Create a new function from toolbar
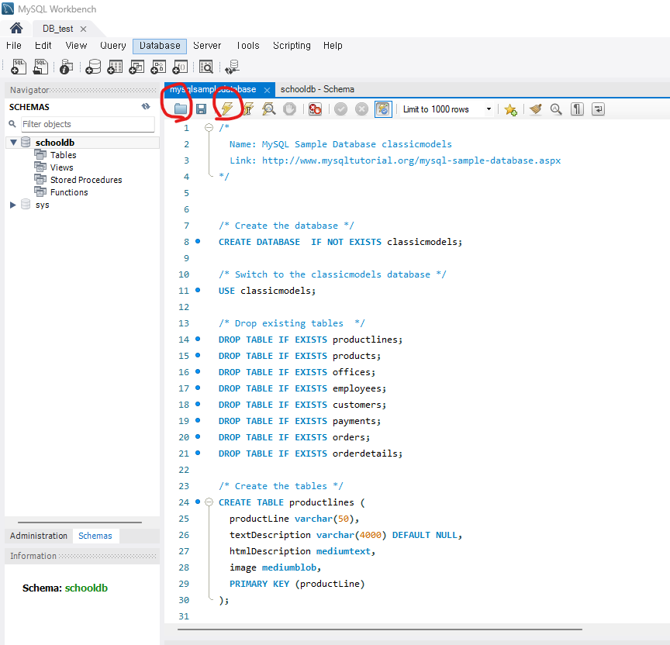 [x=180, y=67]
